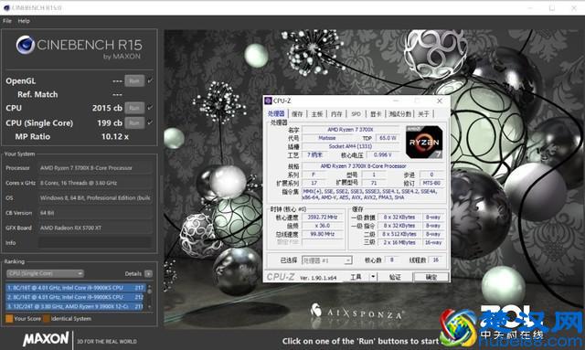The width and height of the screenshot is (585, 350).
Task: Click the CPU name field in CPU-Z
Action: coord(350,130)
